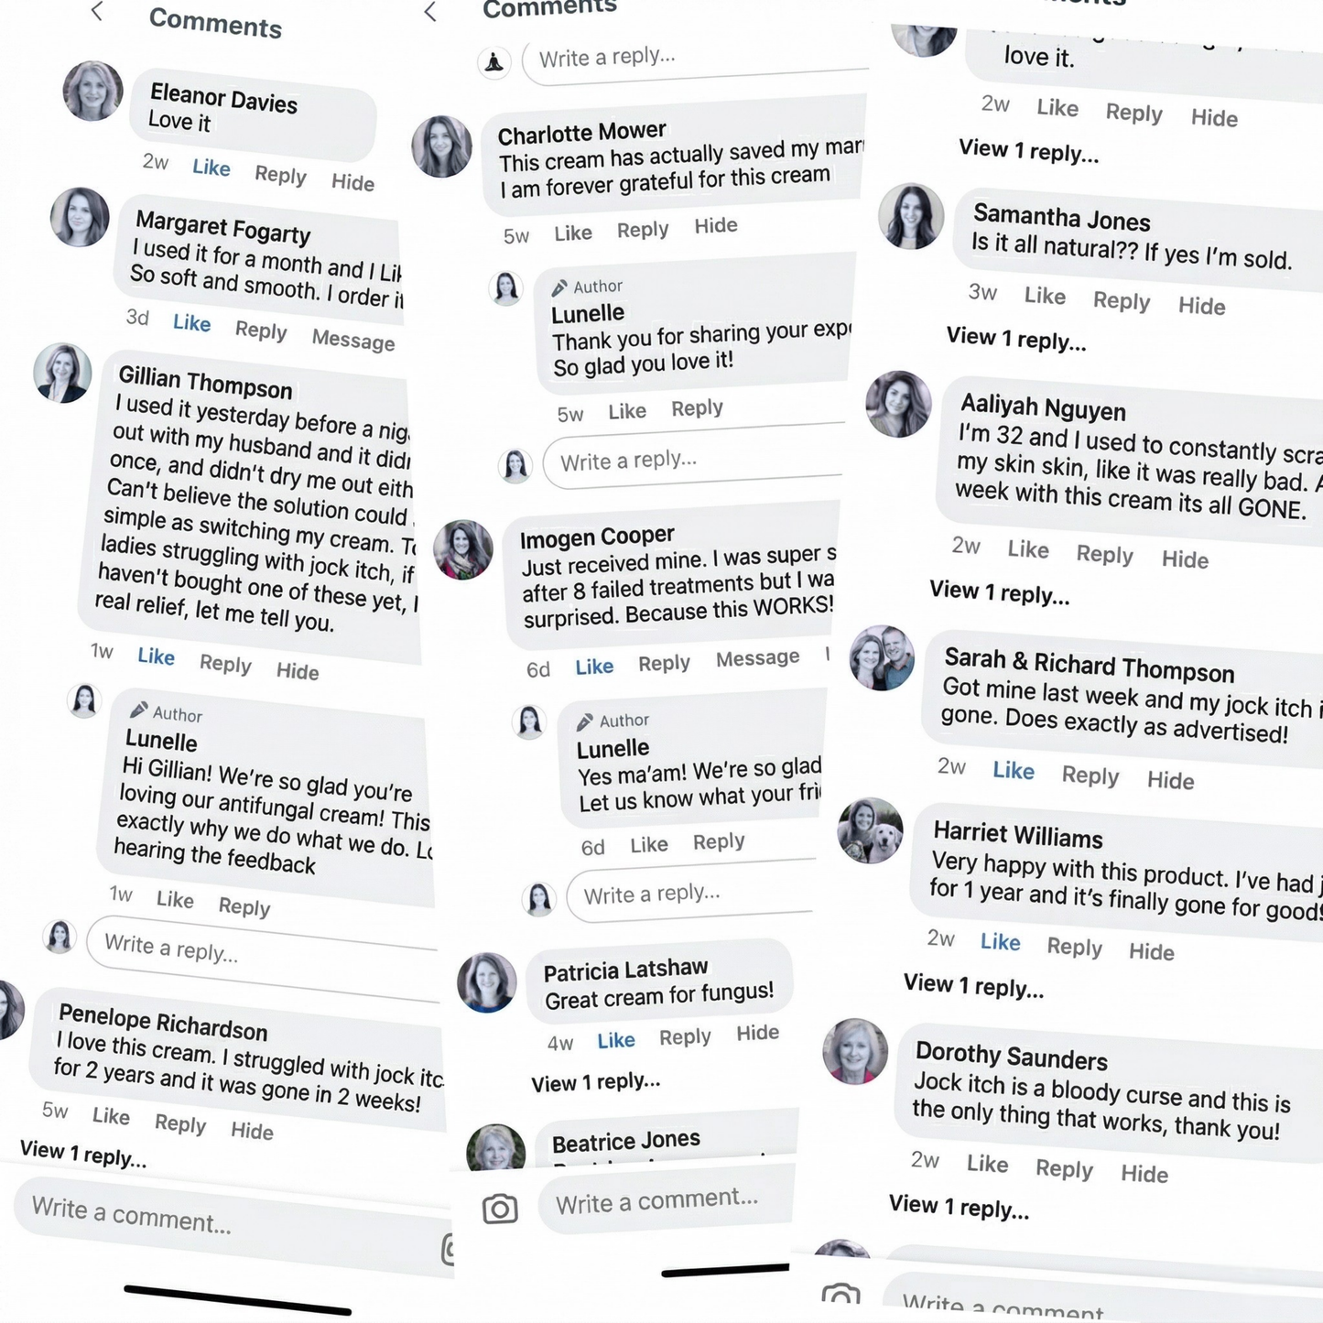
Task: Expand View 1 reply under Samantha Jones
Action: 1016,339
